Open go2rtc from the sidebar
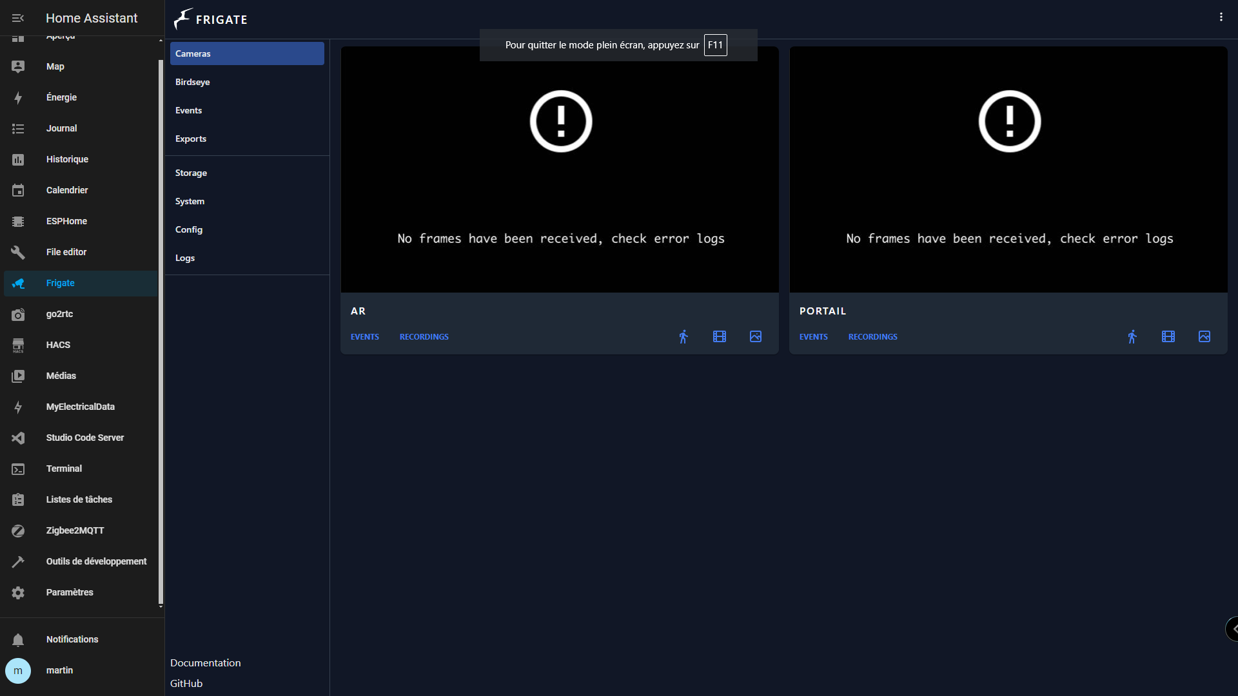1238x696 pixels. (59, 314)
